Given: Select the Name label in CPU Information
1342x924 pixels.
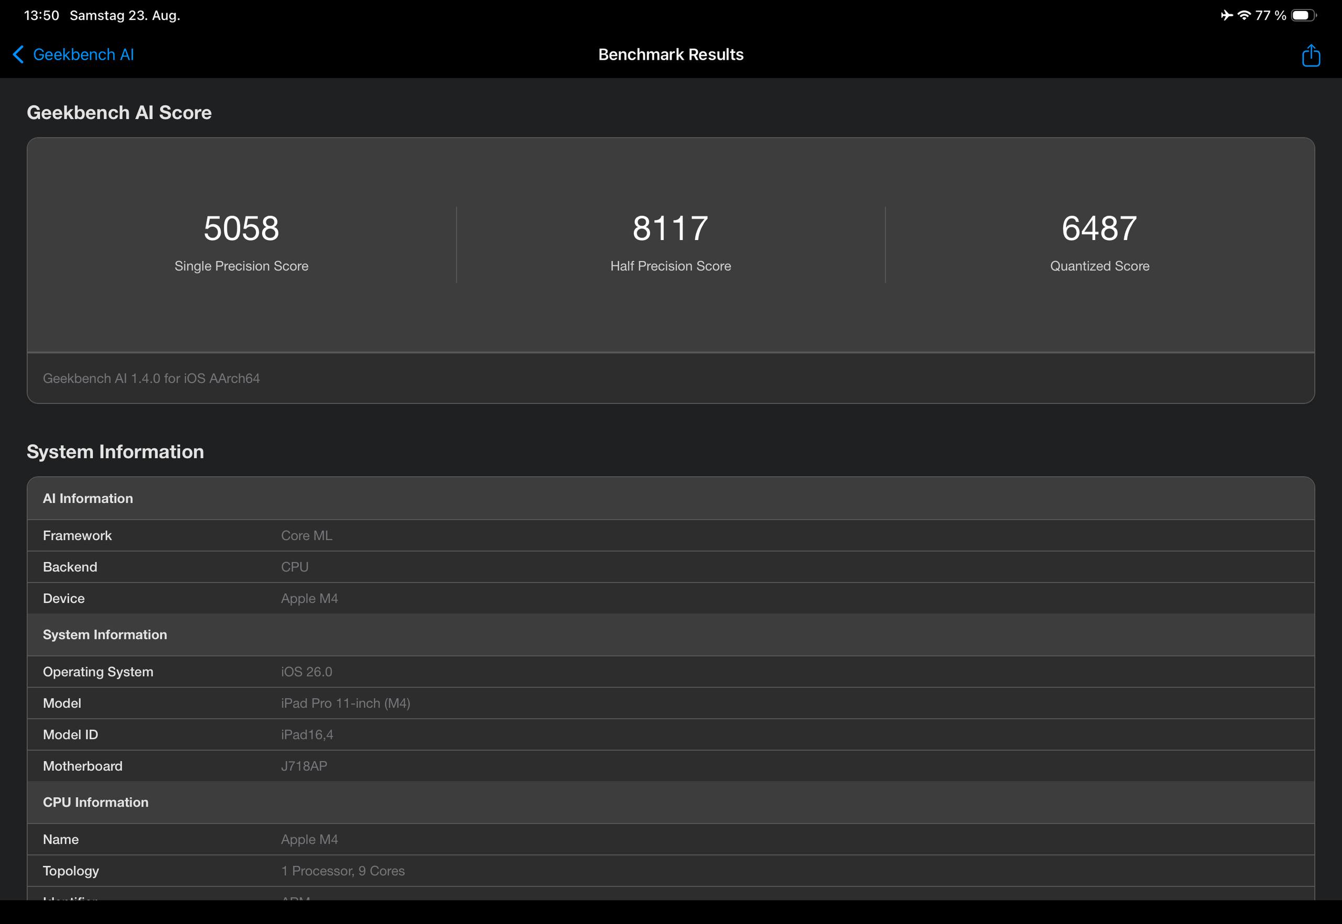Looking at the screenshot, I should [61, 839].
